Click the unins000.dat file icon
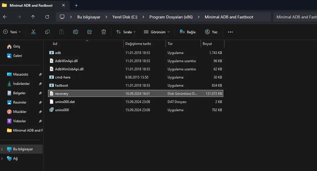Viewport: 317px width, 171px height. 52,102
